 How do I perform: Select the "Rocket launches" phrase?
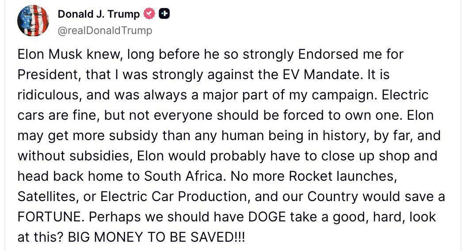pyautogui.click(x=343, y=176)
